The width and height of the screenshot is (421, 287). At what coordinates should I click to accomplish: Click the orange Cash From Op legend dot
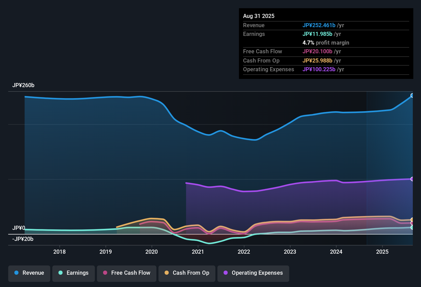(167, 273)
